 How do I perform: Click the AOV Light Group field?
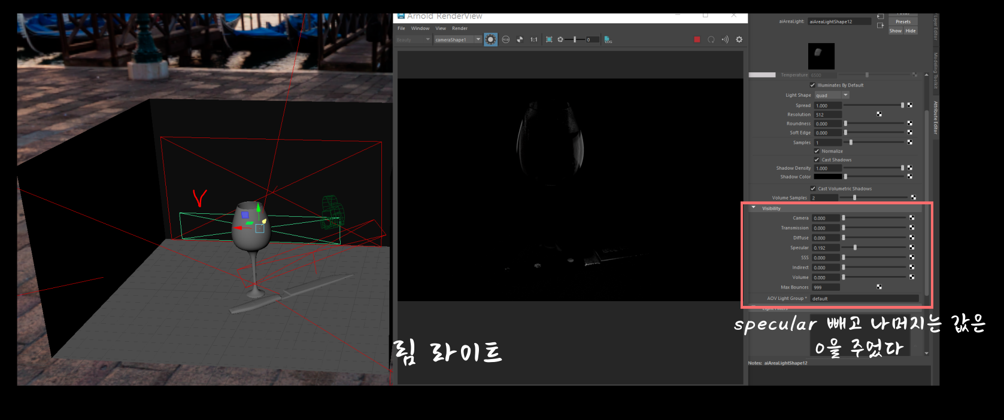coord(865,298)
